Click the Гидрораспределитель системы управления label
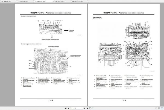 pyautogui.click(x=75, y=56)
